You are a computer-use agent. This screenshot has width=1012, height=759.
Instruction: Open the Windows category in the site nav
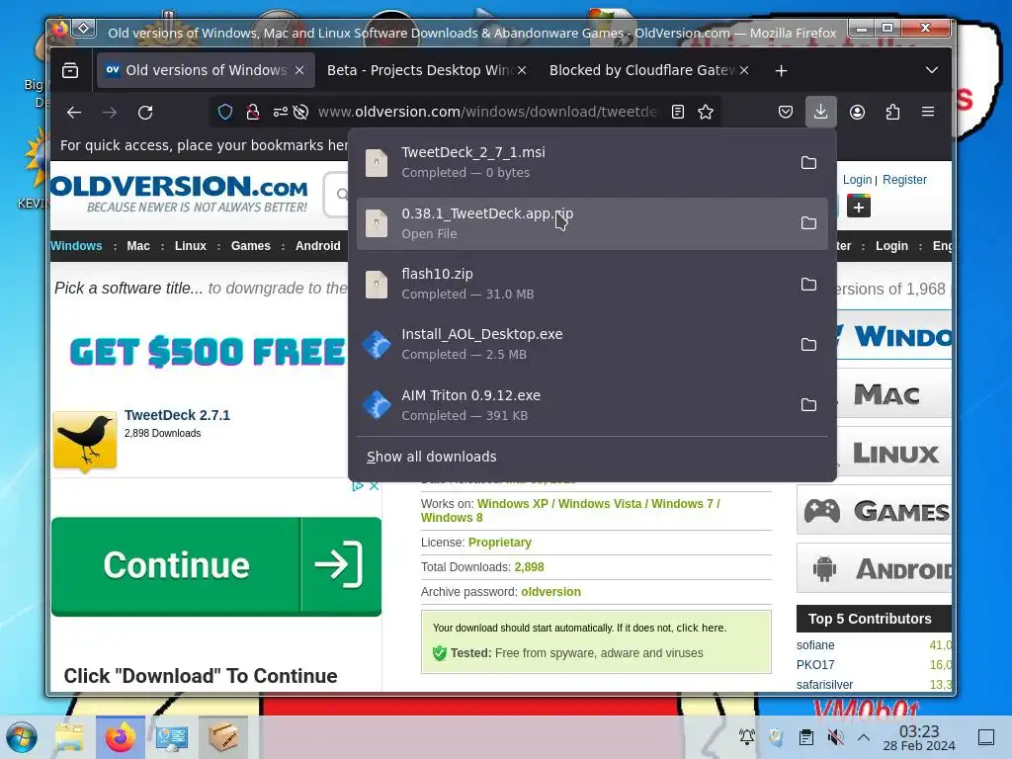tap(76, 246)
